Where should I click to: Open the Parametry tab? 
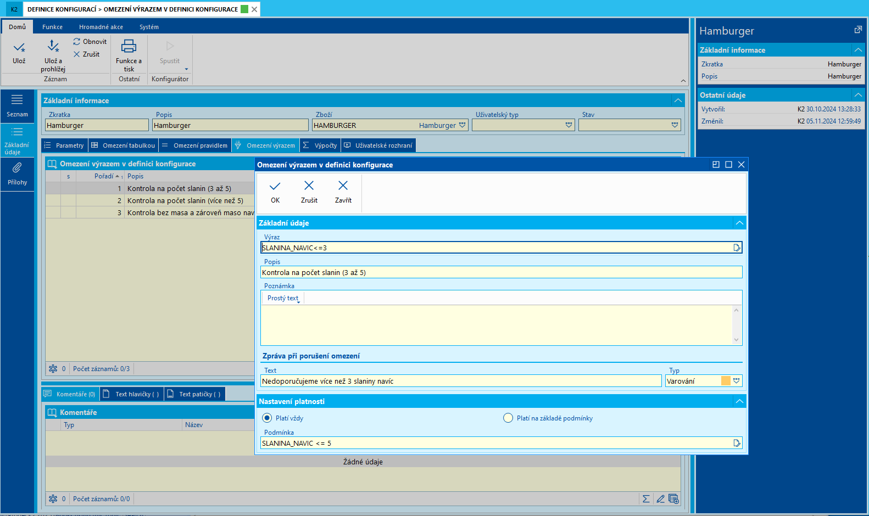(65, 145)
